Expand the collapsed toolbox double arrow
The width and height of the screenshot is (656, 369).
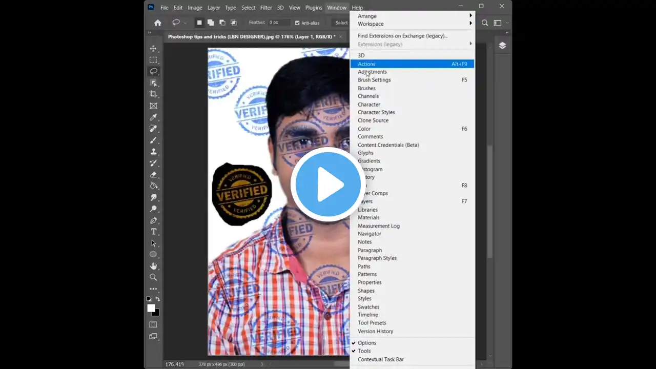pos(149,34)
